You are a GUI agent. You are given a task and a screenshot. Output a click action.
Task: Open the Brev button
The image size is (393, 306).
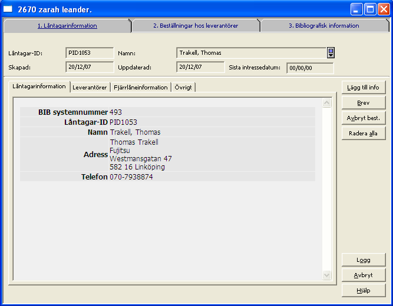pos(363,102)
